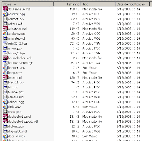The width and height of the screenshot is (152, 141).
Task: Click modification date of click.wav
Action: coord(128,107)
